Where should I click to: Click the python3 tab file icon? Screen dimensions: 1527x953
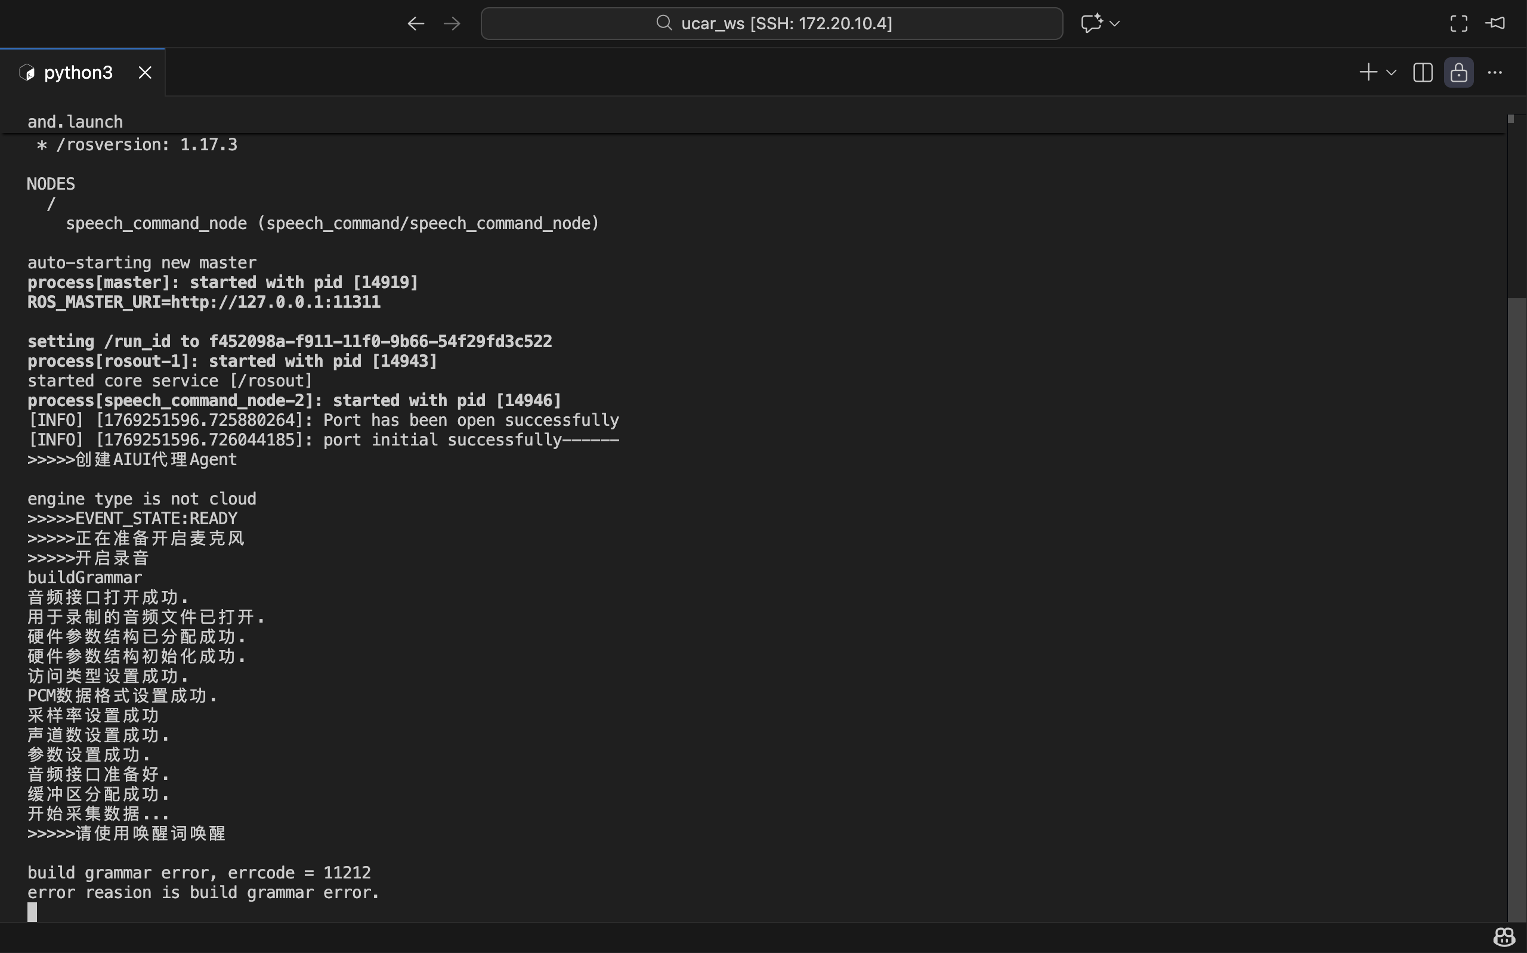pos(27,73)
